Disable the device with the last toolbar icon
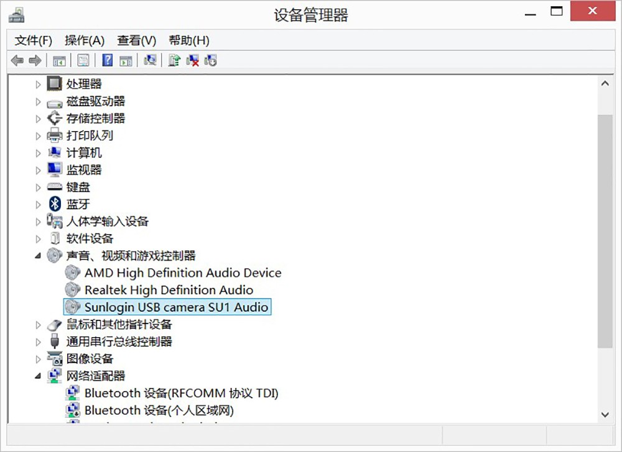The height and width of the screenshot is (452, 622). tap(210, 60)
